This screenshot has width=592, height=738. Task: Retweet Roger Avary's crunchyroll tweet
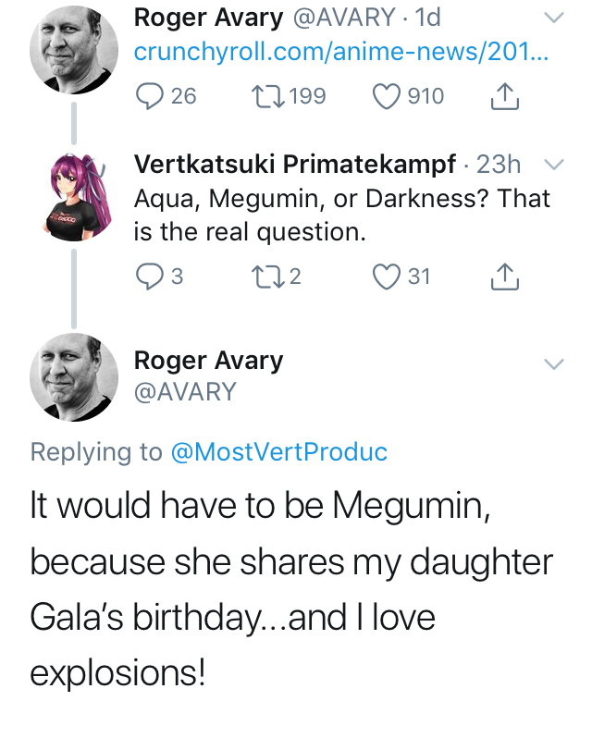point(266,95)
